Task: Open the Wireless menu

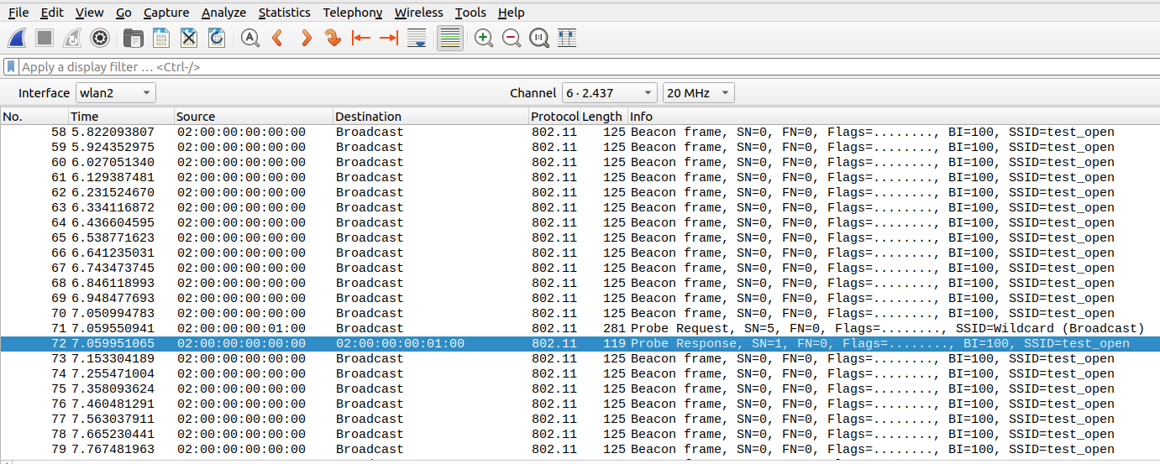Action: [418, 13]
